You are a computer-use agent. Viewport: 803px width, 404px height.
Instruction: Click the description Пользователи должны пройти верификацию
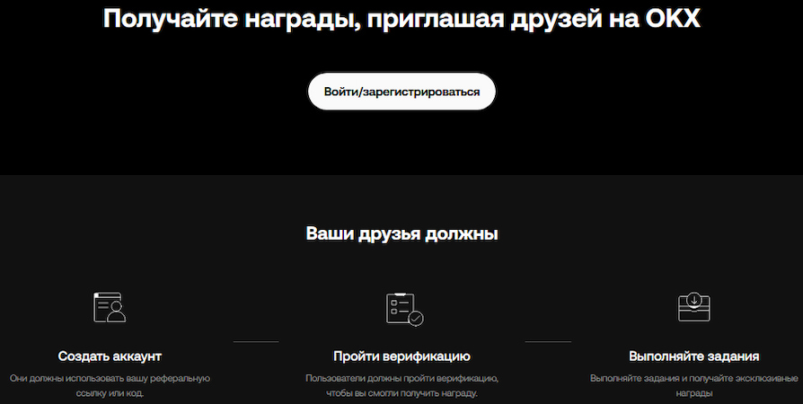click(x=402, y=386)
